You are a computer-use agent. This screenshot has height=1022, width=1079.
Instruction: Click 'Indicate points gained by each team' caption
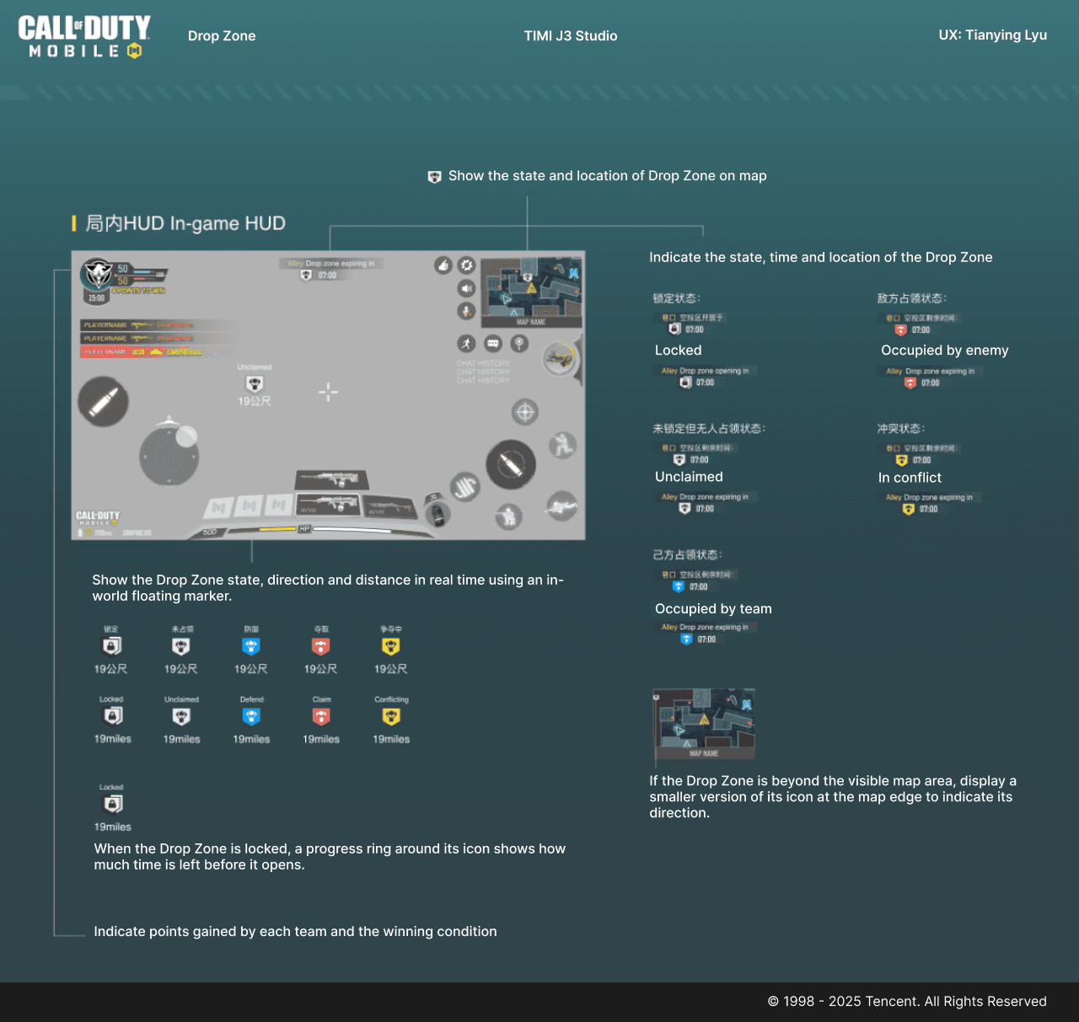(295, 932)
